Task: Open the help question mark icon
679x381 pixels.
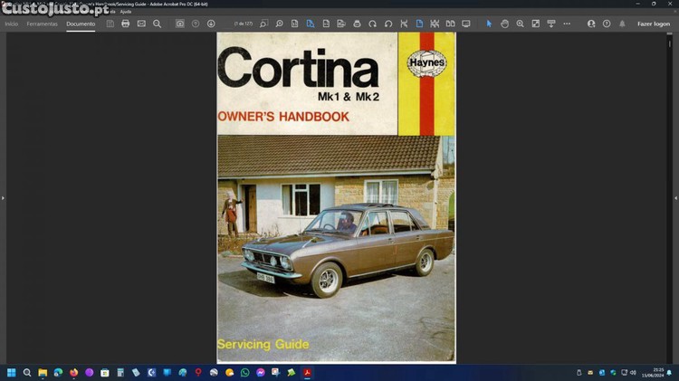Action: point(607,24)
